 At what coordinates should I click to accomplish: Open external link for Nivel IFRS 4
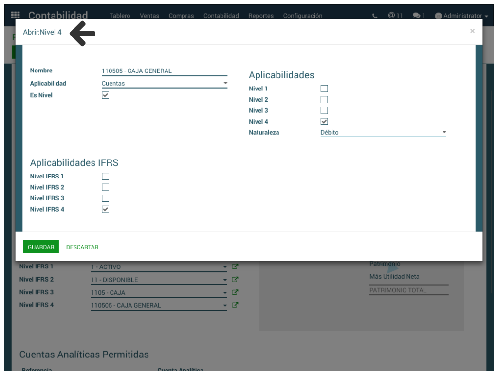point(235,305)
